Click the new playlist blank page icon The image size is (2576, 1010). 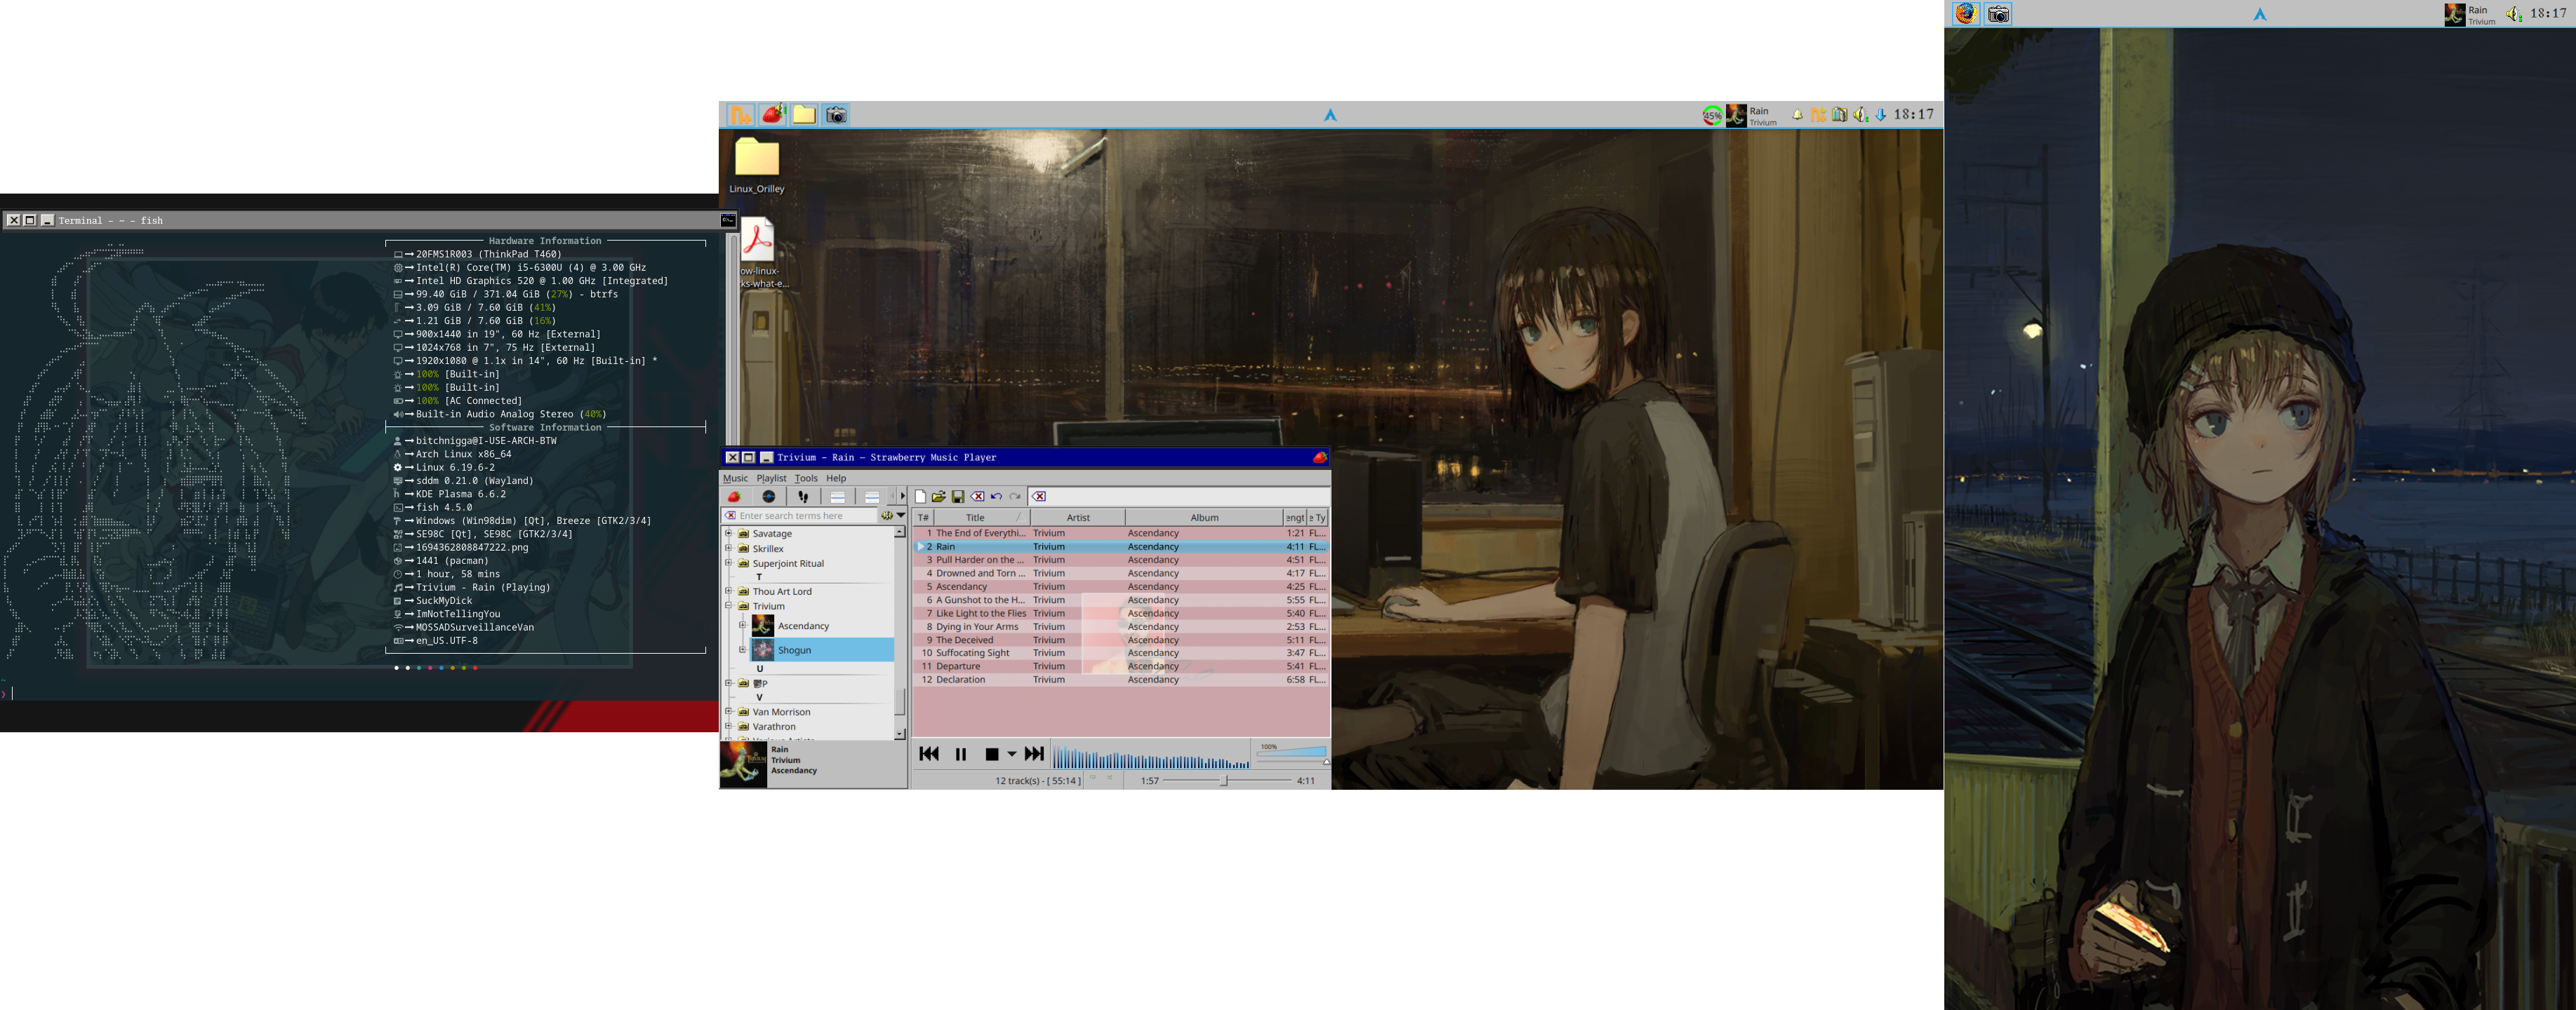pos(920,497)
